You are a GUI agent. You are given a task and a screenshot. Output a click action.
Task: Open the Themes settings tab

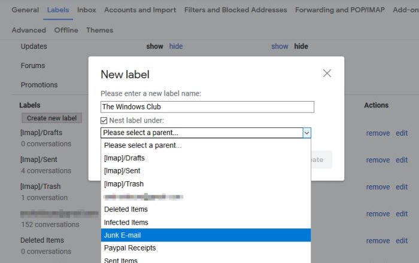point(99,30)
